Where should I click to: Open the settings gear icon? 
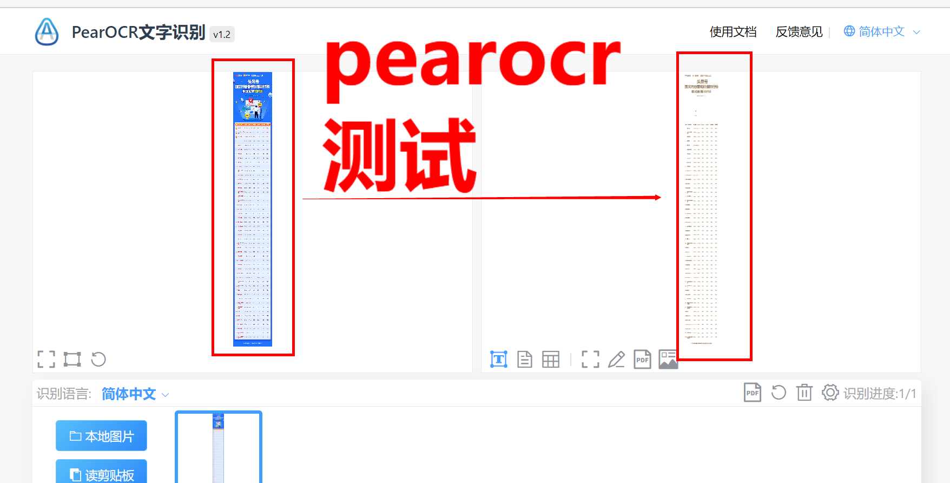[x=830, y=393]
